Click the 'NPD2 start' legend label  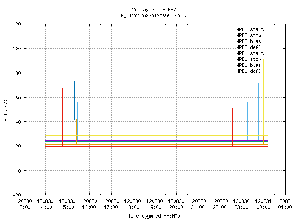[x=250, y=29]
